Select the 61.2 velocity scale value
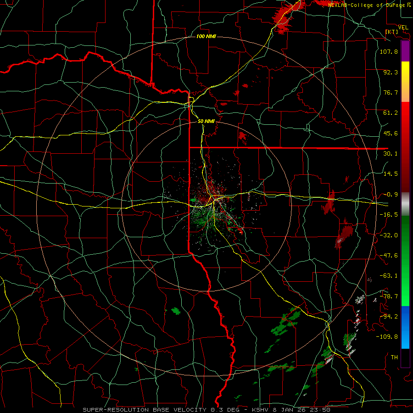413x413 pixels. click(x=391, y=113)
